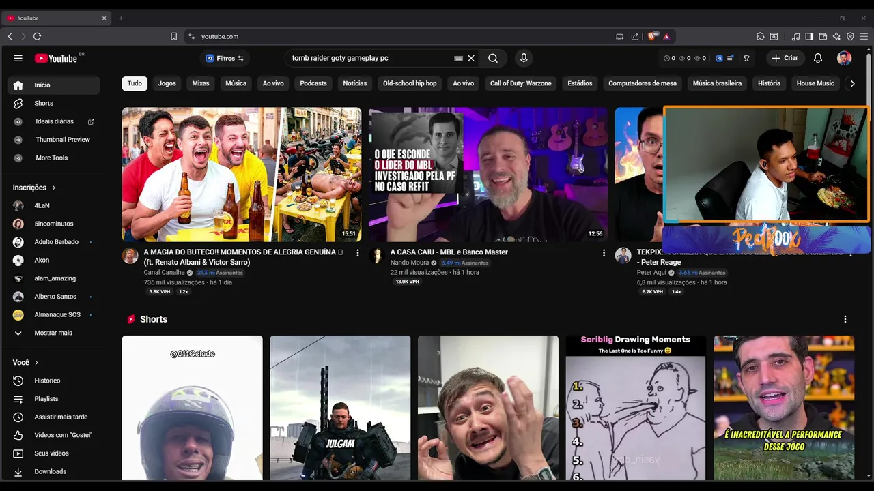The image size is (874, 491).
Task: Expand the Você section chevron
Action: (x=36, y=363)
